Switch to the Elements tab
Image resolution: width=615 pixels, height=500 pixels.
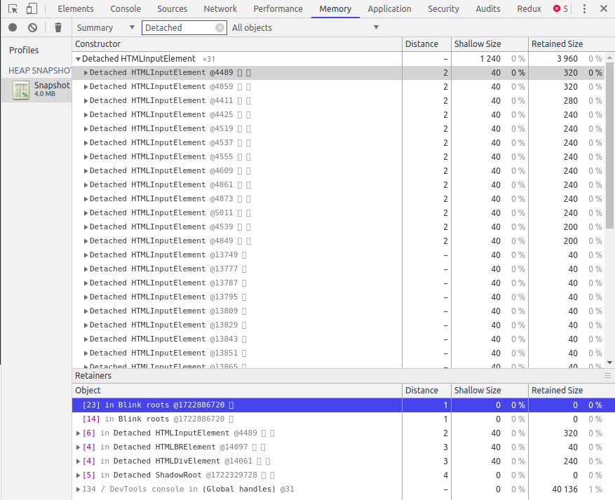pyautogui.click(x=76, y=8)
